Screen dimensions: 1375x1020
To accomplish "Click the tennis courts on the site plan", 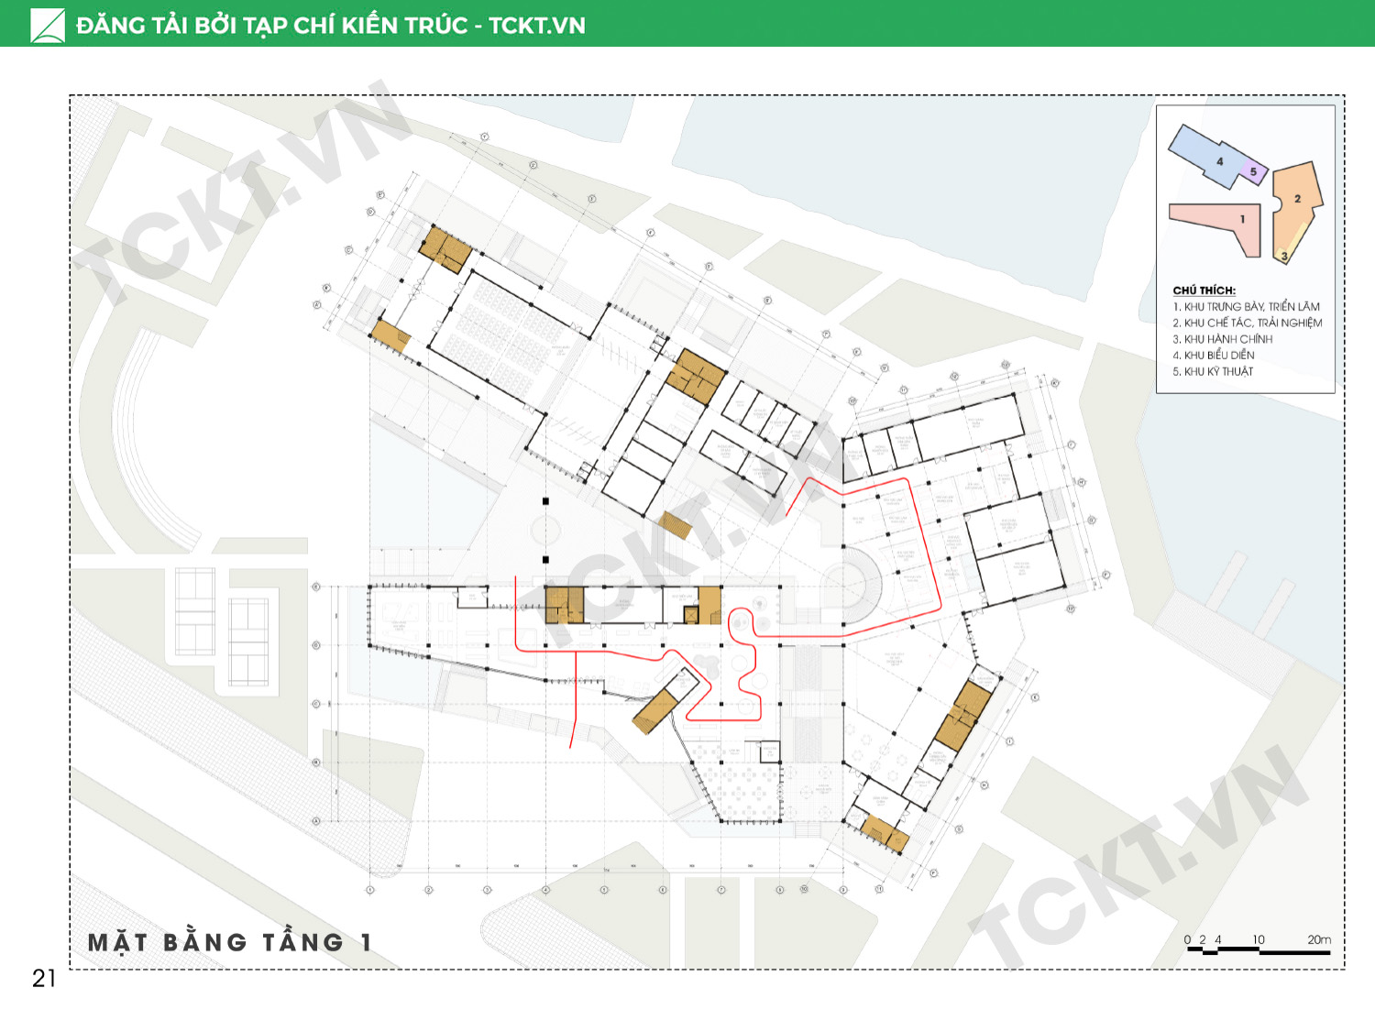I will [x=222, y=628].
